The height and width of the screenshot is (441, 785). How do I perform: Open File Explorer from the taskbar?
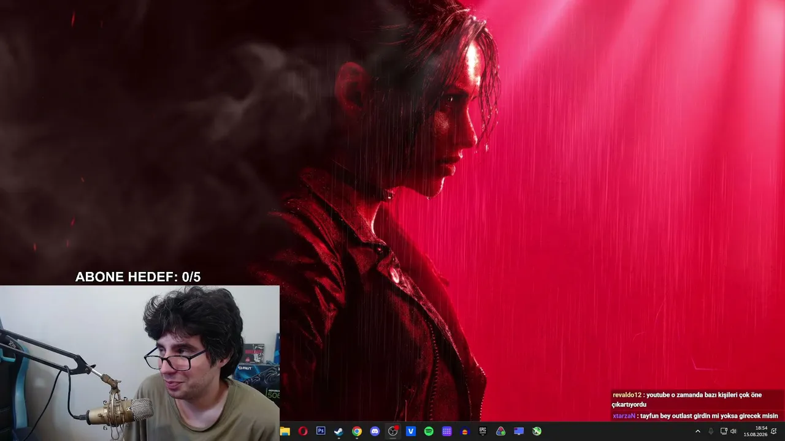285,431
